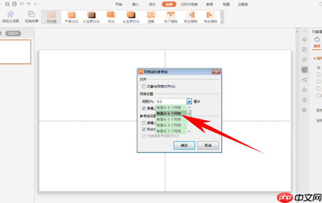
Task: Click the Save icon in quick access toolbar
Action: [x=7, y=4]
